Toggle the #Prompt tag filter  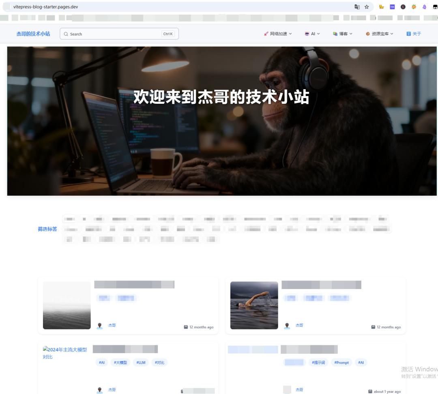pyautogui.click(x=341, y=362)
